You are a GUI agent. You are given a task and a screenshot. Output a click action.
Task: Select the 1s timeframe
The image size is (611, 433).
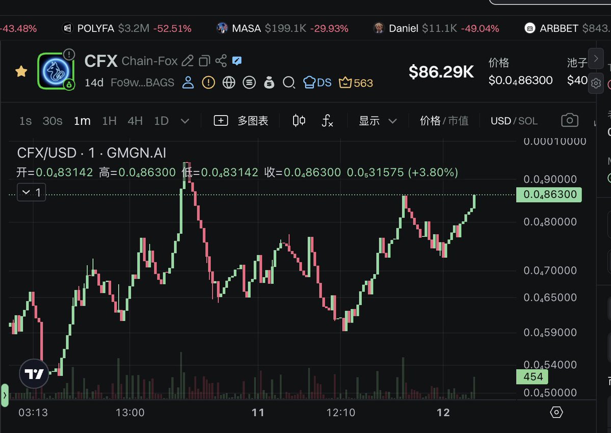pyautogui.click(x=25, y=121)
